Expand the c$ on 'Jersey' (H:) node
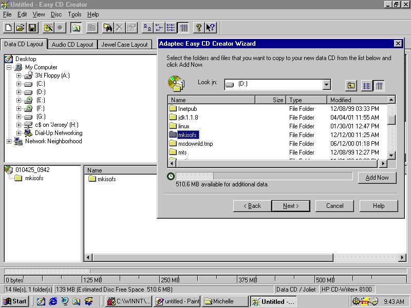411x308 pixels. pos(18,125)
